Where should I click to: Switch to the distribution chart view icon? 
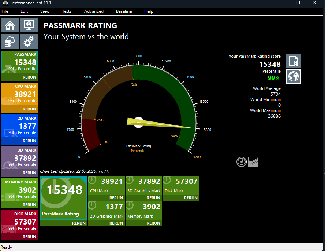pos(253,162)
